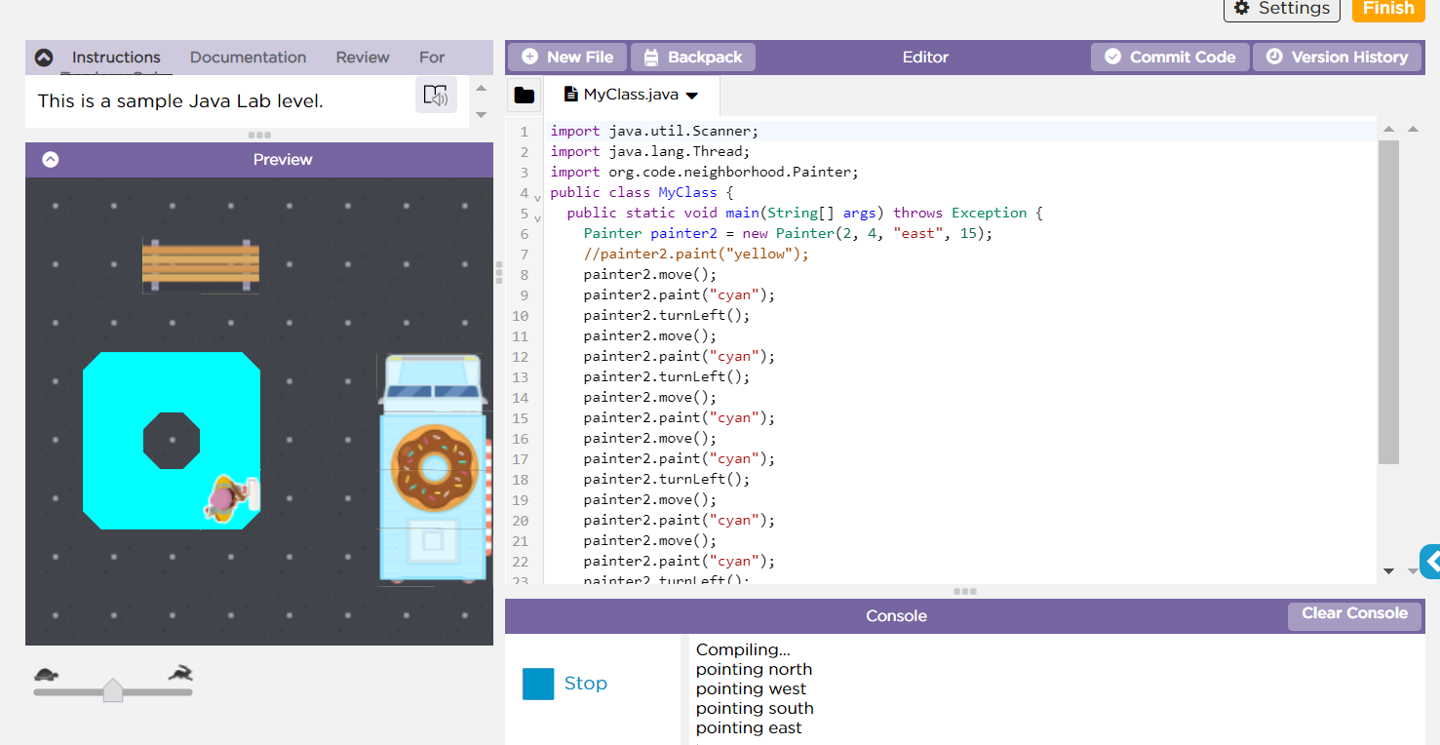This screenshot has height=745, width=1440.
Task: Click the orange Finish button
Action: (1388, 9)
